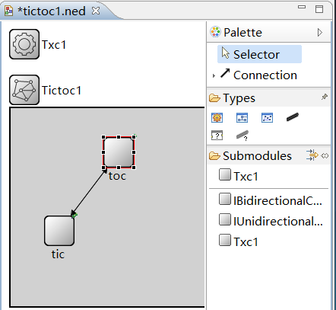Click the Submodules filter arrows icon

312,155
